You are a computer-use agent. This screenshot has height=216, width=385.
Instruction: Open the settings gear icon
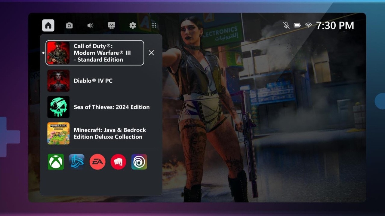[132, 25]
